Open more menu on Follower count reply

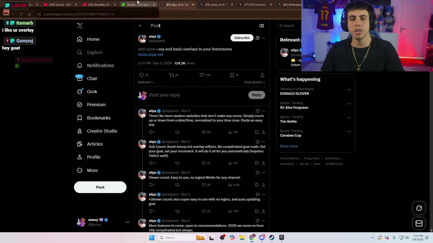264,194
